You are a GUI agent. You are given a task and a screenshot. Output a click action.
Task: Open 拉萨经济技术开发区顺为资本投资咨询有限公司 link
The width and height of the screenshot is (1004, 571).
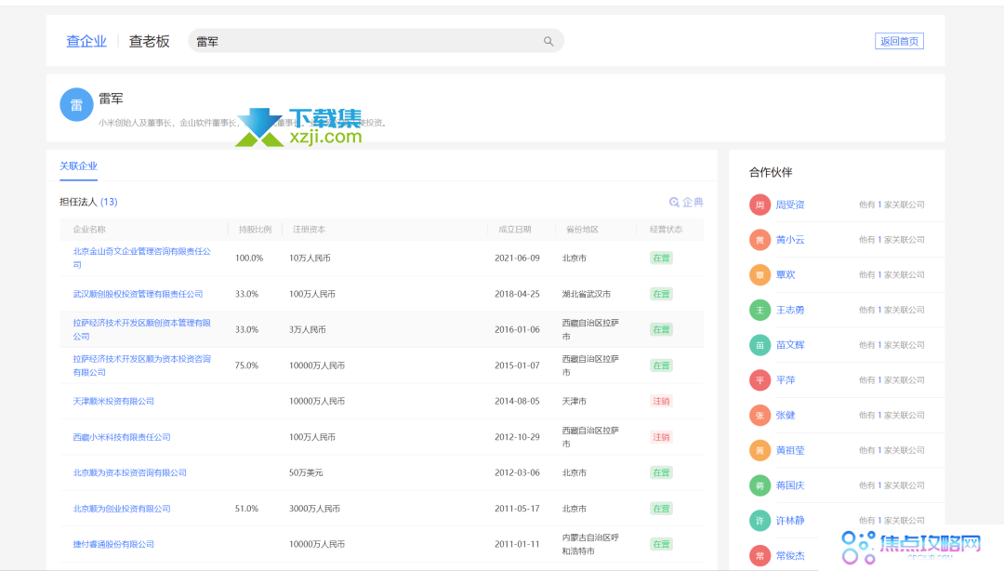point(141,365)
